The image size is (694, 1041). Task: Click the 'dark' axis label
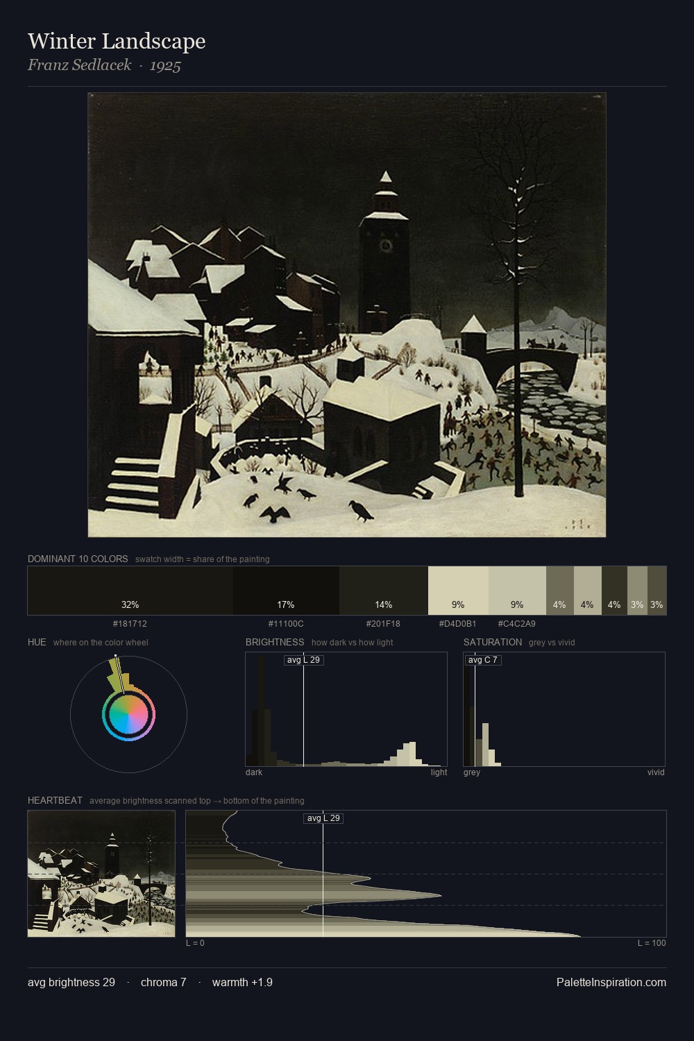254,772
